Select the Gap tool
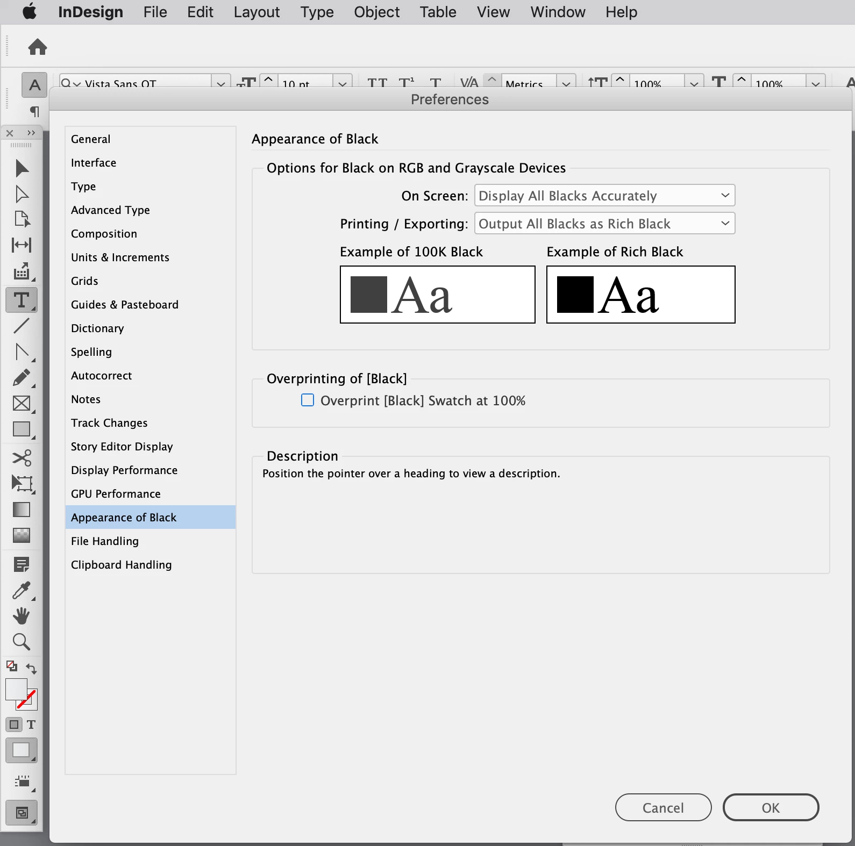Viewport: 855px width, 846px height. pos(22,245)
